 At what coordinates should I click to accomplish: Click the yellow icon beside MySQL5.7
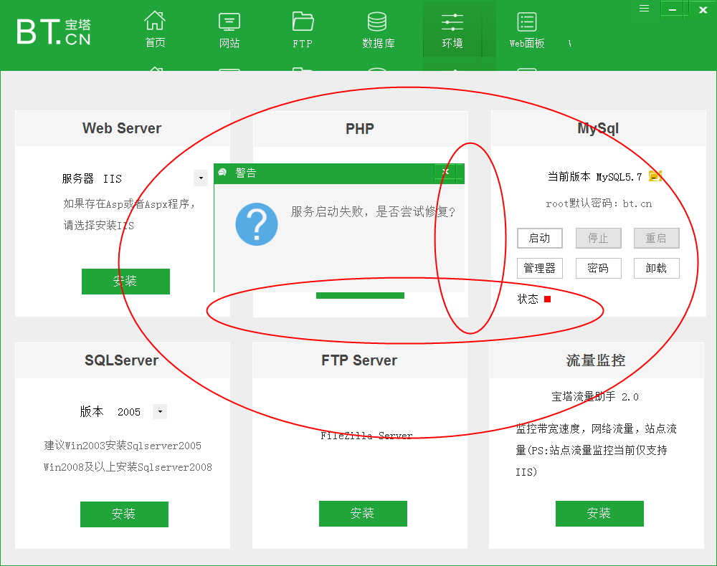[655, 176]
